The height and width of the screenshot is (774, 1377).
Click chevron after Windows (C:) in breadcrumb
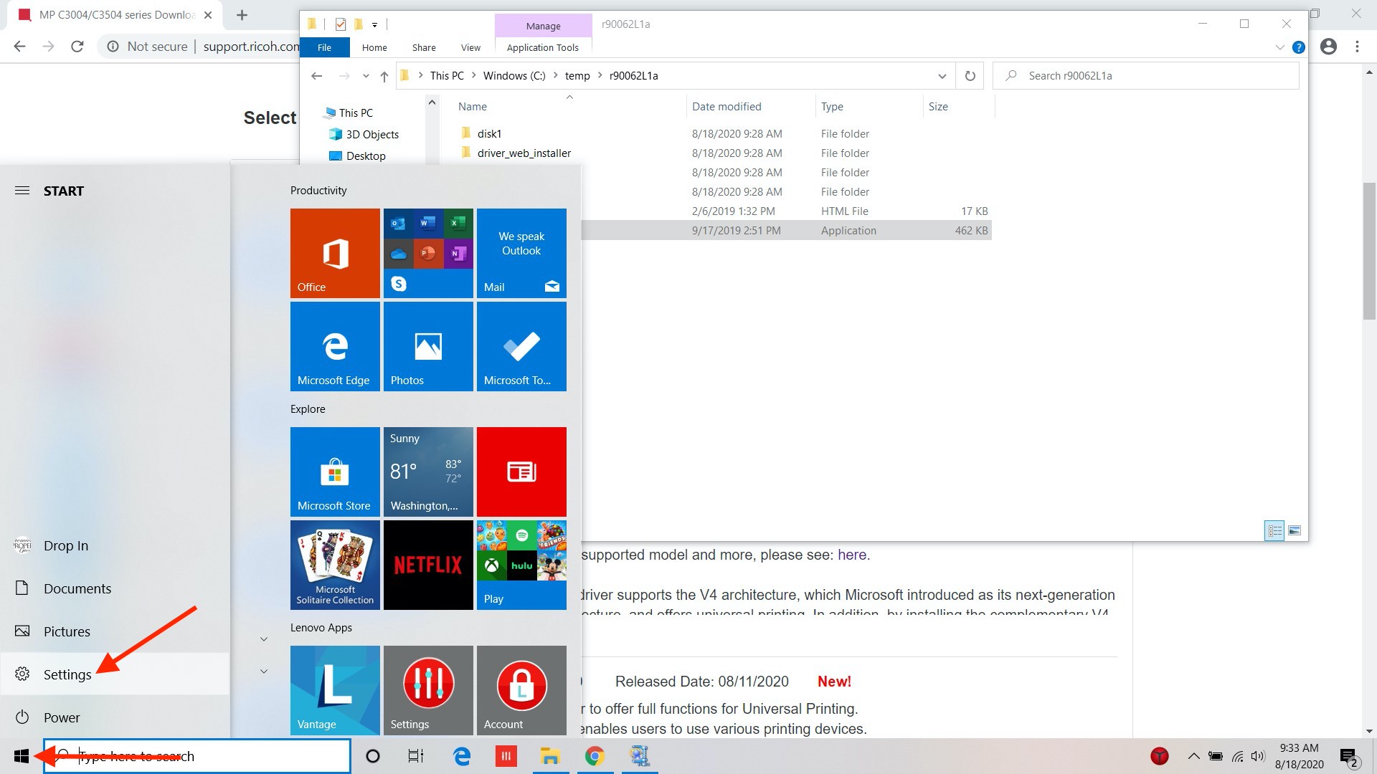pos(555,76)
